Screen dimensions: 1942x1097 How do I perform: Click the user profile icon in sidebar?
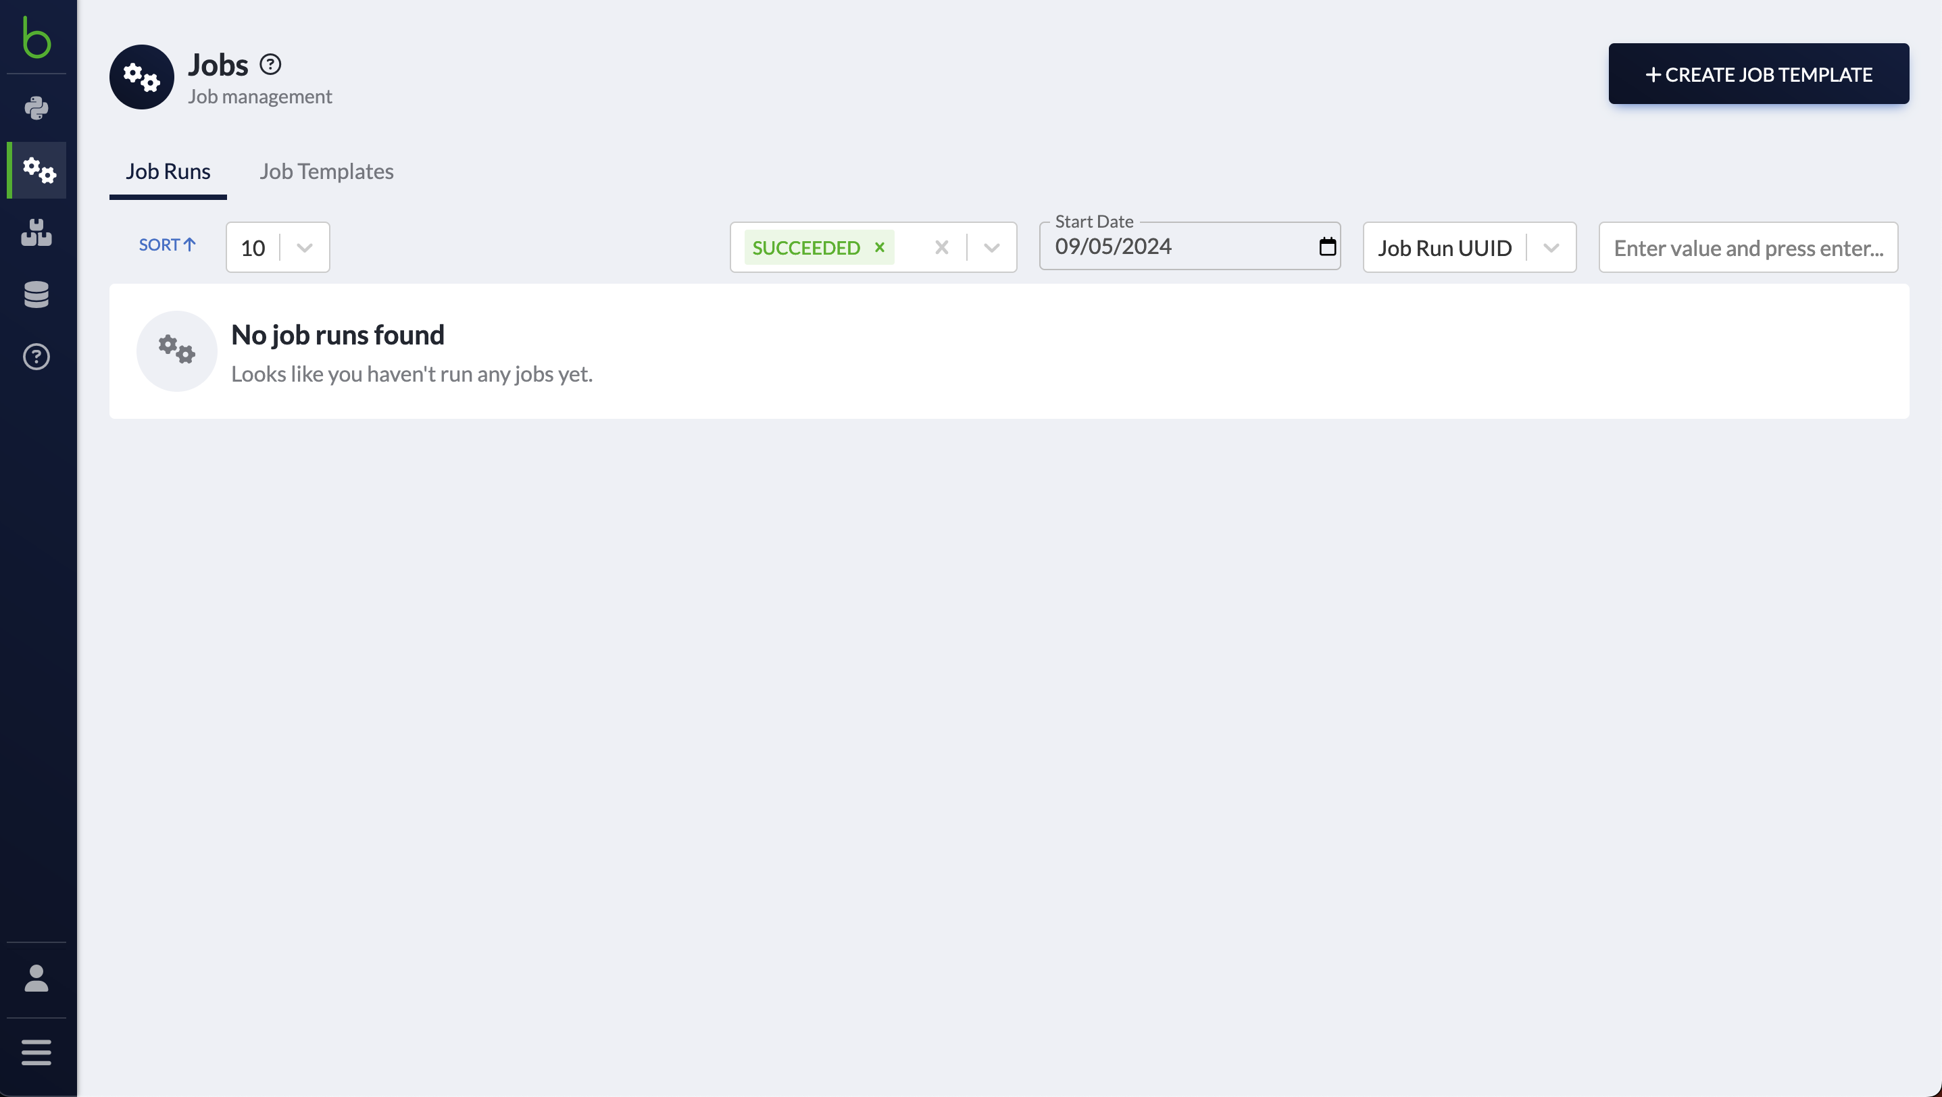(36, 978)
